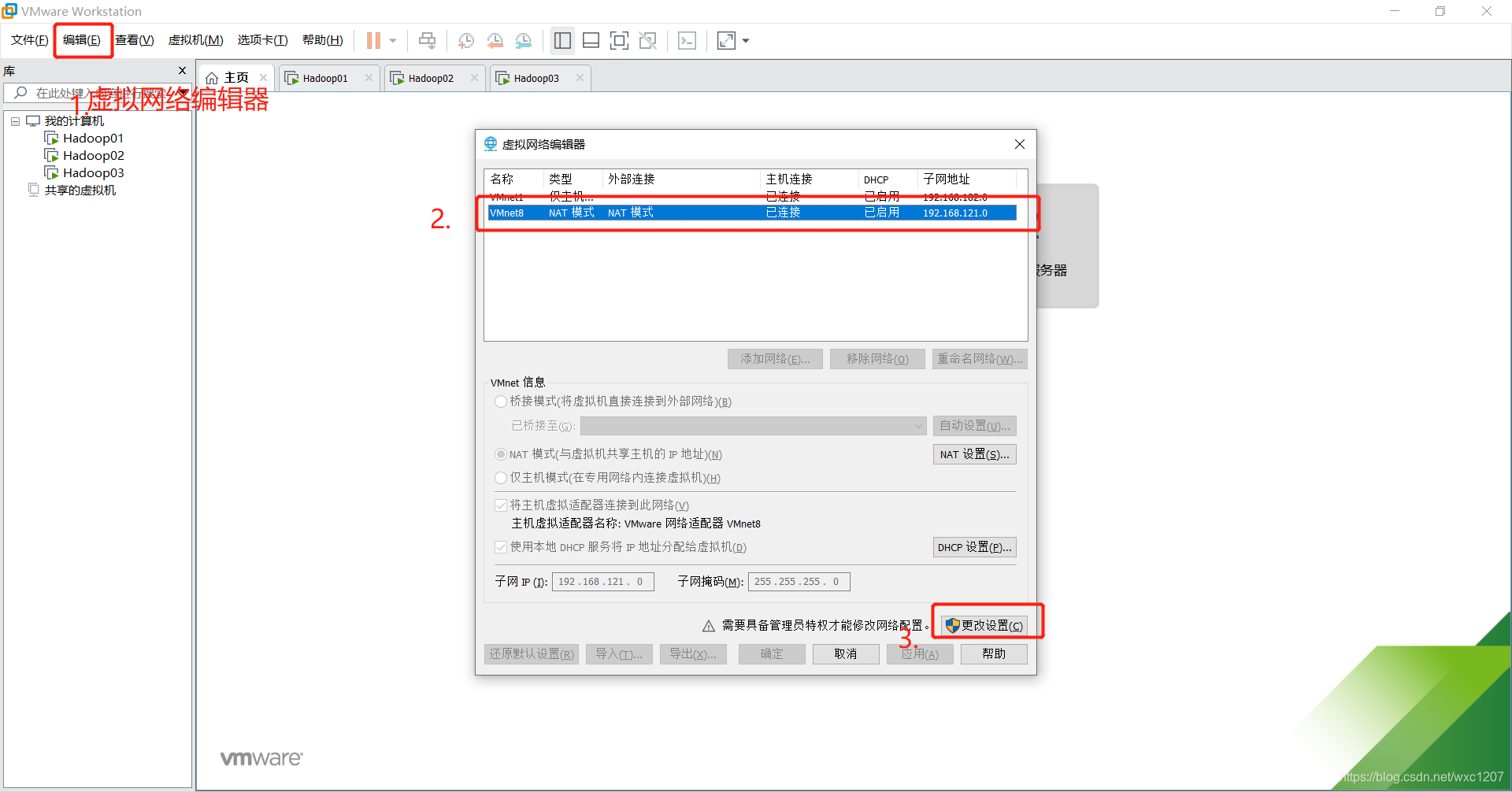Click the pause virtual machine toolbar icon

[373, 40]
